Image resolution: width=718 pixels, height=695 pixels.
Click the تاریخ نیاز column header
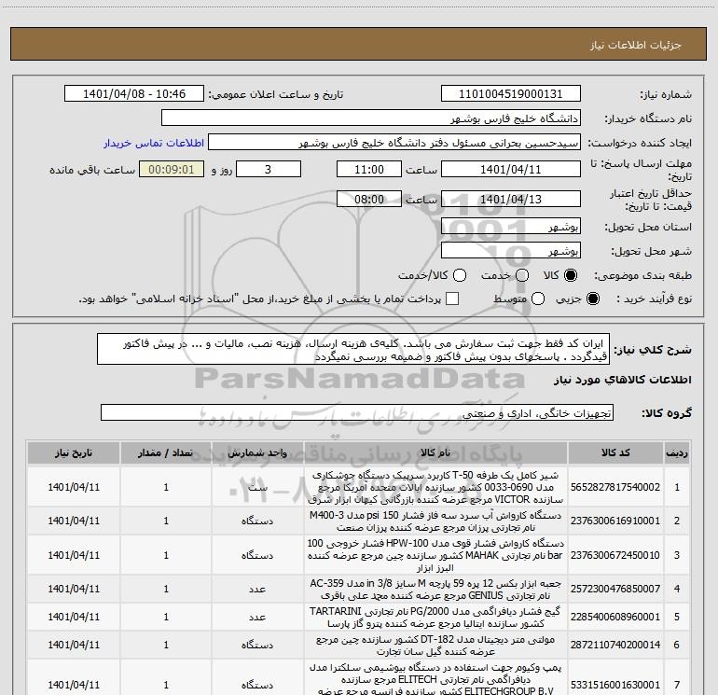(74, 453)
